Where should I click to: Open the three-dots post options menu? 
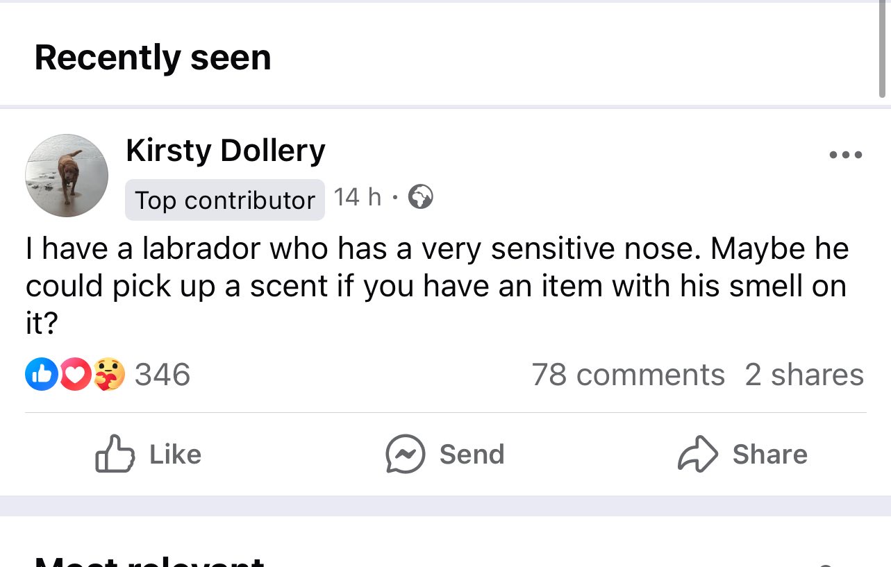(x=846, y=155)
